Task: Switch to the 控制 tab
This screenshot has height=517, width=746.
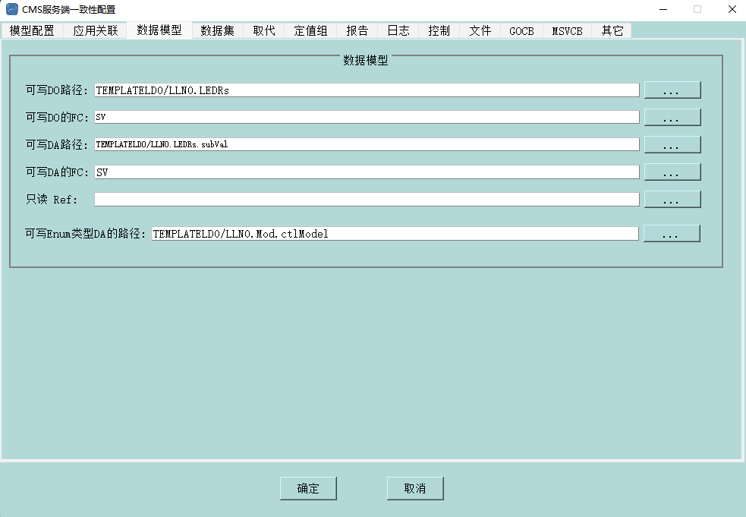Action: tap(439, 31)
